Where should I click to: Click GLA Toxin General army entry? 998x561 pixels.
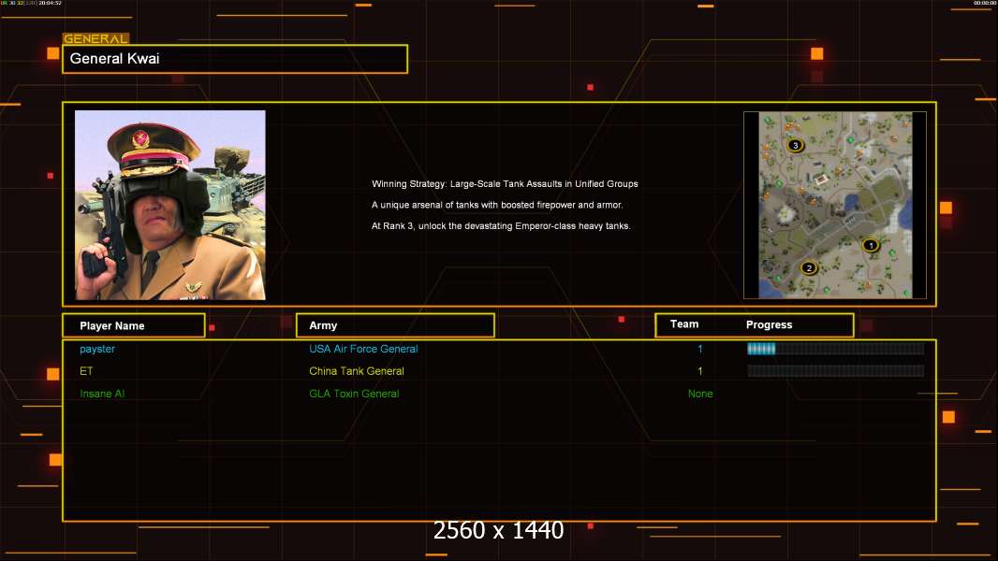click(x=354, y=394)
